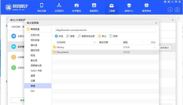The image size is (183, 105).
Task: Open the user account profile icon
Action: (x=177, y=10)
